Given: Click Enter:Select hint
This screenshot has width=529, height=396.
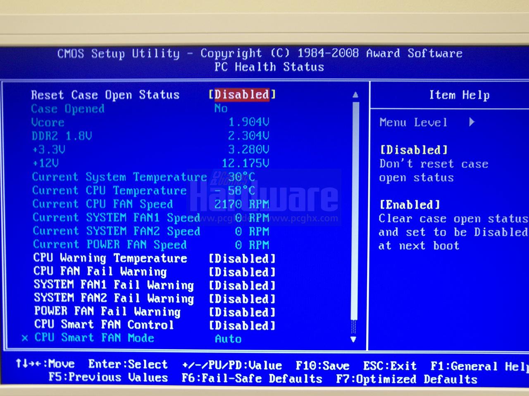Looking at the screenshot, I should click(128, 364).
